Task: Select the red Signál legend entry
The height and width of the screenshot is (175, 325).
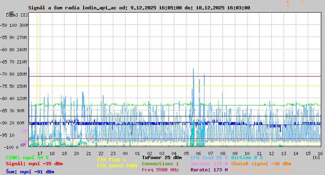Action: (x=34, y=164)
